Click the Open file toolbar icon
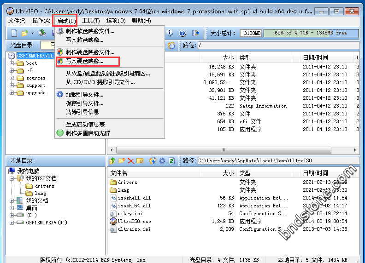 25,33
